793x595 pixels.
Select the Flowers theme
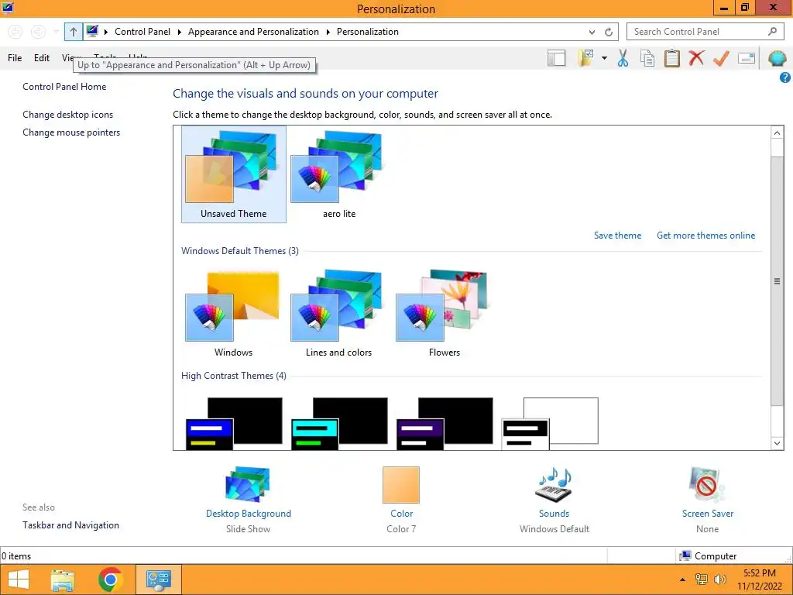[444, 313]
